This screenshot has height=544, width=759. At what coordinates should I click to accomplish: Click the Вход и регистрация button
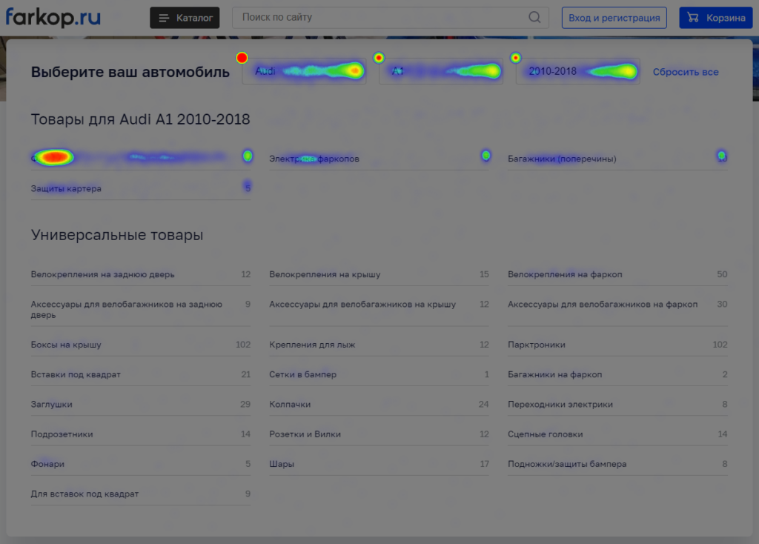pos(614,18)
